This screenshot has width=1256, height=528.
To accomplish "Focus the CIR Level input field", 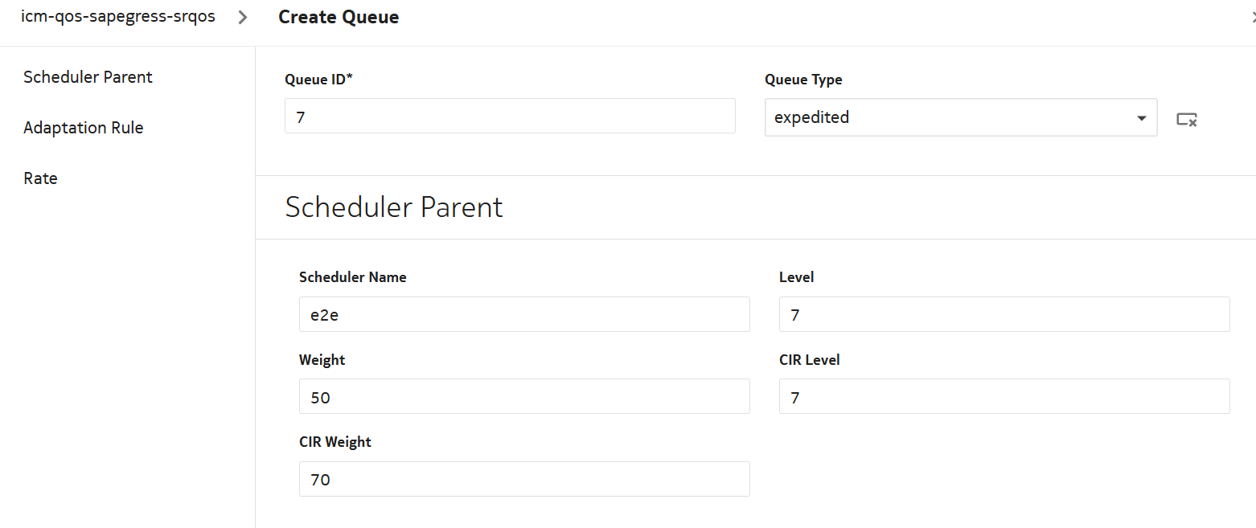I will coord(1004,397).
